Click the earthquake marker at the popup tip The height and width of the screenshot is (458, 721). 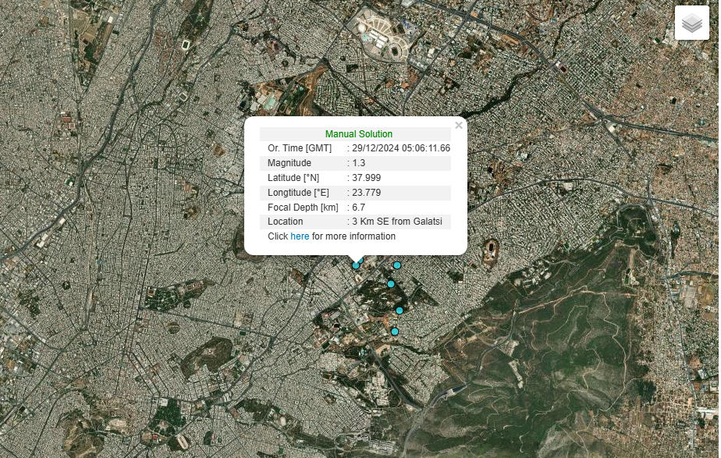[x=356, y=265]
